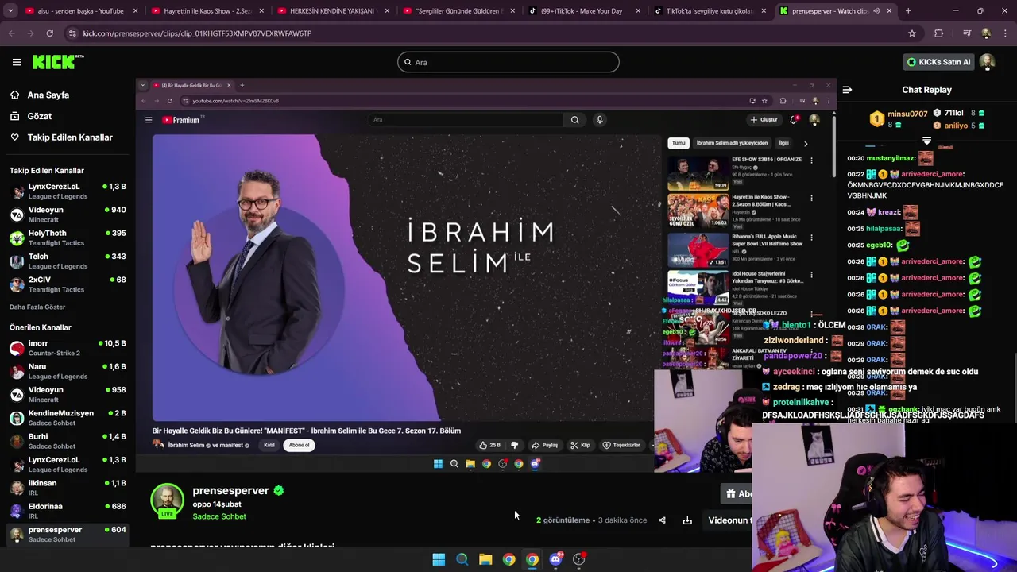Switch to the TikTok'ta sevgiliye kutu çikolata tab
Image resolution: width=1017 pixels, height=572 pixels.
(x=710, y=11)
